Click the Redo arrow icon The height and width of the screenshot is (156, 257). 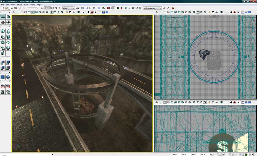(24, 8)
